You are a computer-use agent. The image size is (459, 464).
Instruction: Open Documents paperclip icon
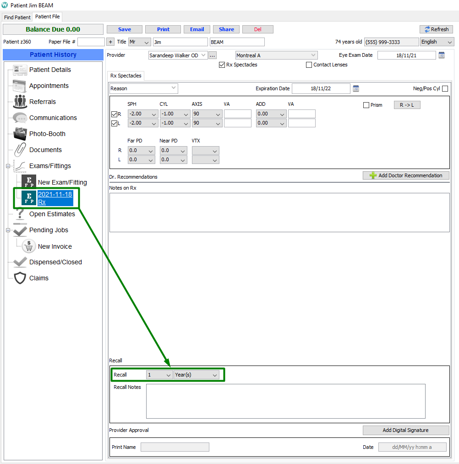coord(20,150)
